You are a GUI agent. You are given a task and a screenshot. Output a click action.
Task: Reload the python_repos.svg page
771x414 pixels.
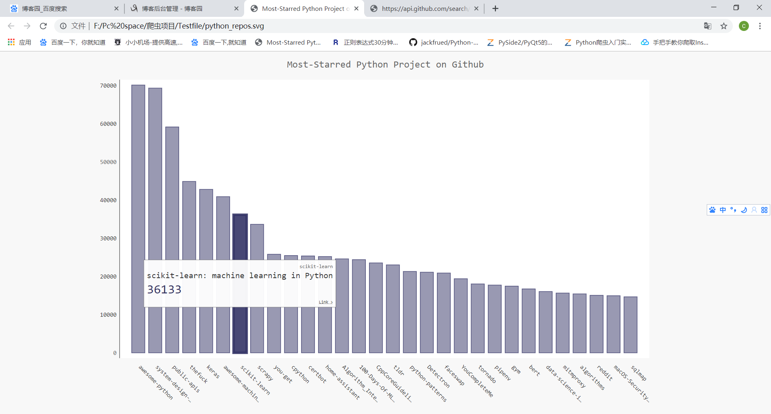pyautogui.click(x=43, y=26)
